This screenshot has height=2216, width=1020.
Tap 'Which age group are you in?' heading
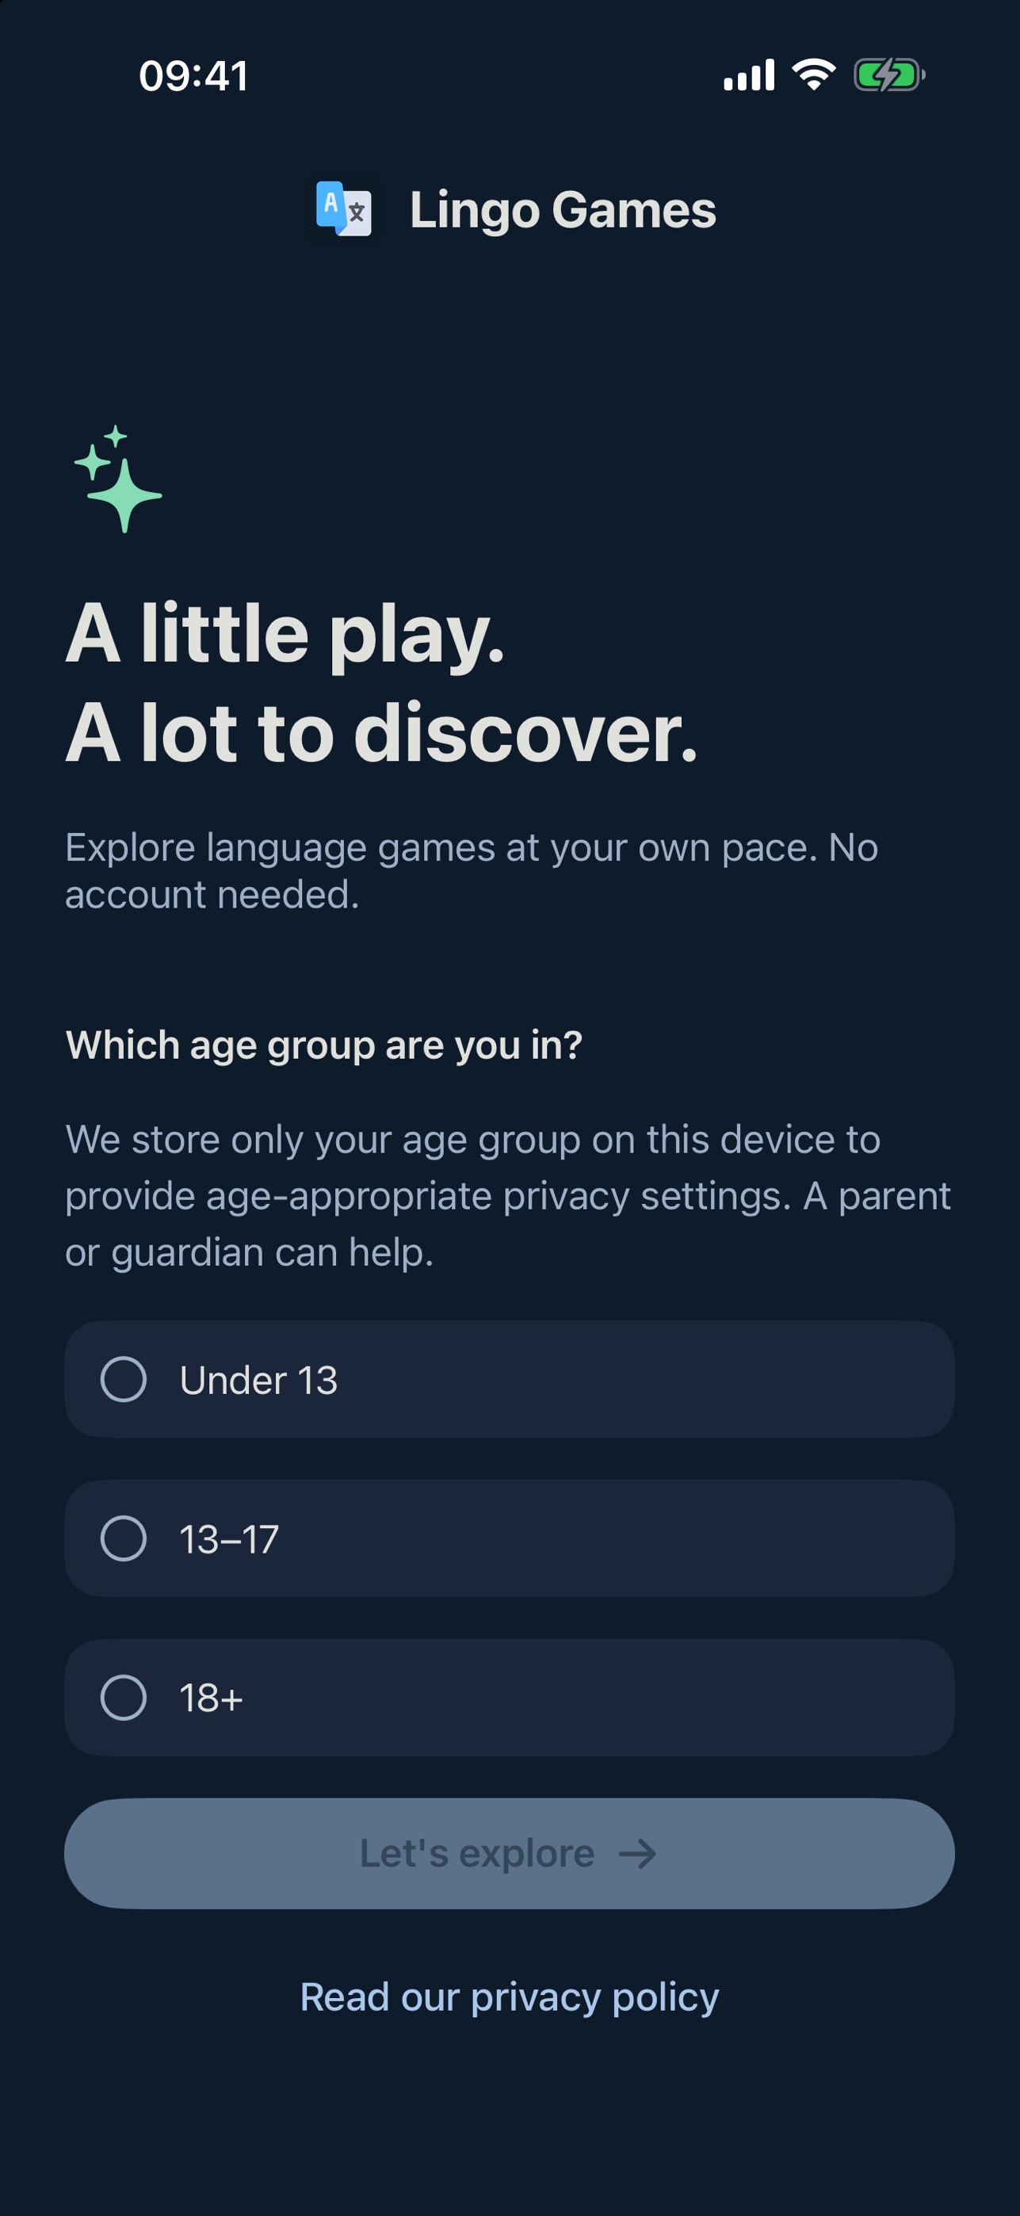[x=324, y=1046]
